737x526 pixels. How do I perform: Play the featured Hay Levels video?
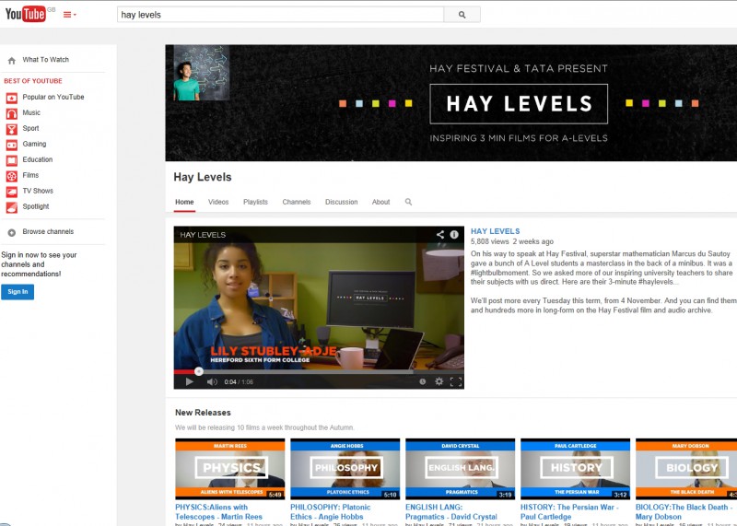189,381
